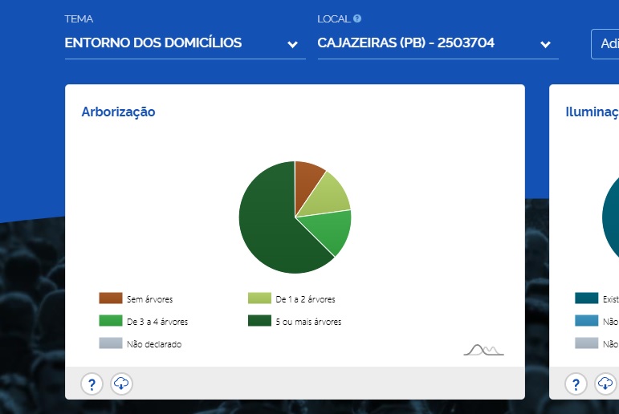Expand the TEMA dropdown chevron
This screenshot has width=619, height=414.
pos(292,45)
